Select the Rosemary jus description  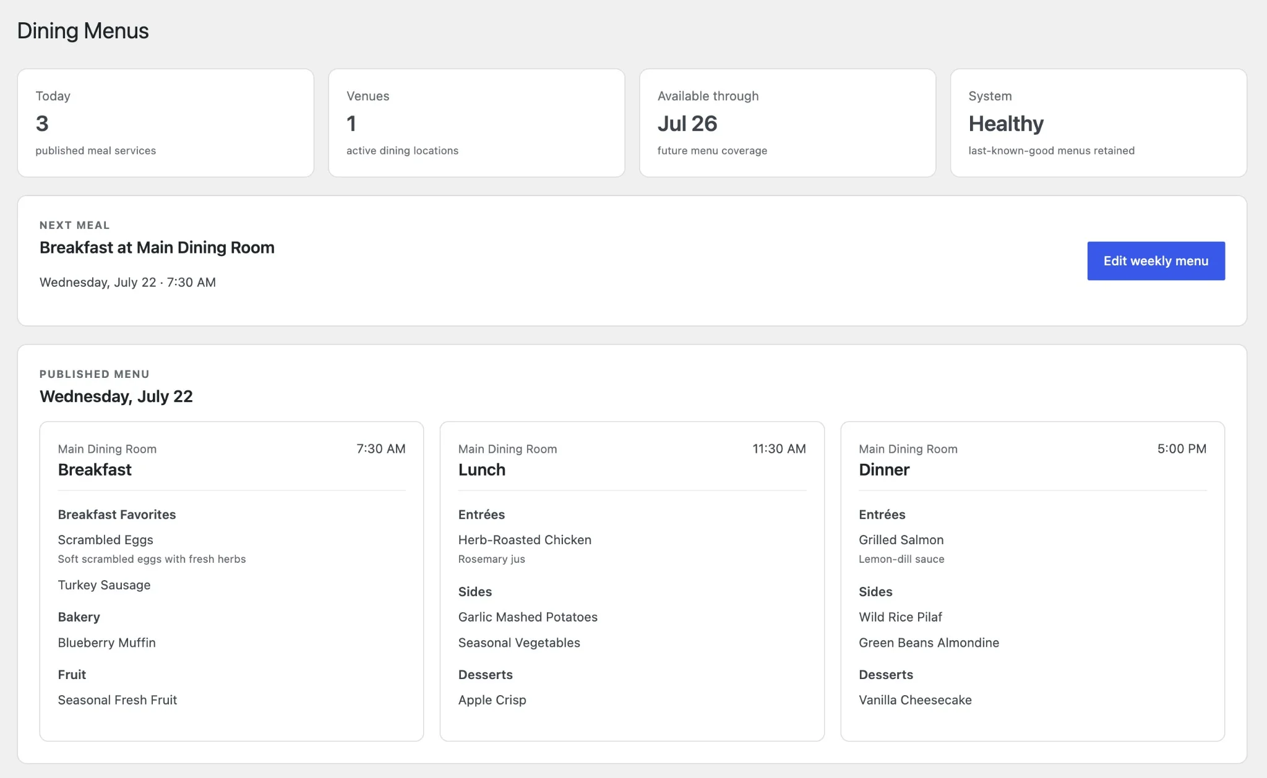[x=492, y=559]
